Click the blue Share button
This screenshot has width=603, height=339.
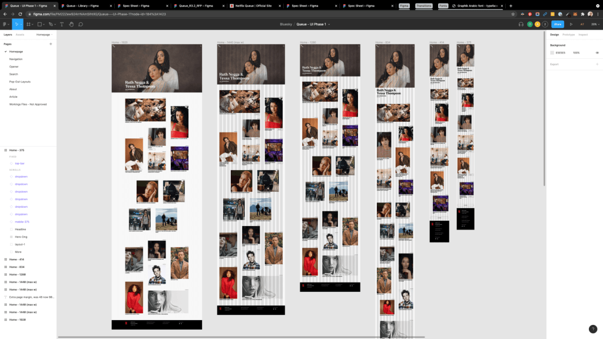(x=557, y=24)
